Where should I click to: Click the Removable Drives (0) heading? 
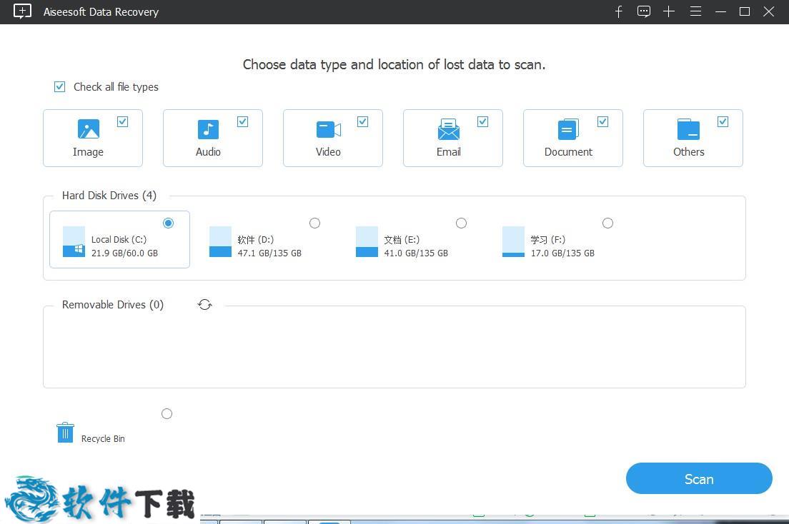point(113,305)
